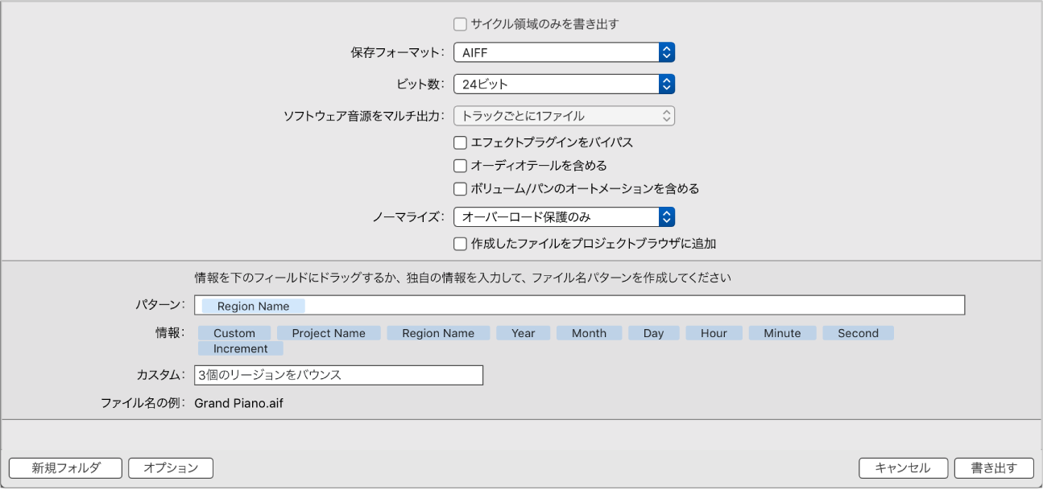Viewport: 1043px width, 490px height.
Task: Select the Increment token
Action: click(x=240, y=348)
